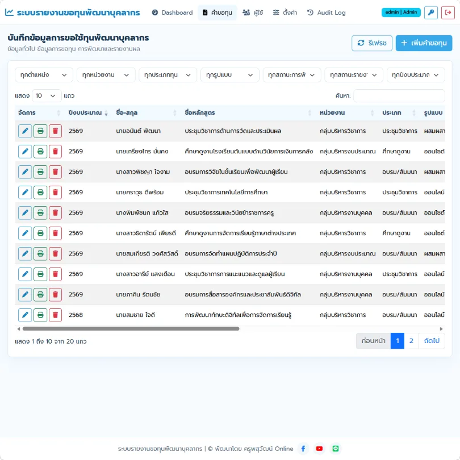Sort by the หน่วยงาน column header

tap(347, 112)
